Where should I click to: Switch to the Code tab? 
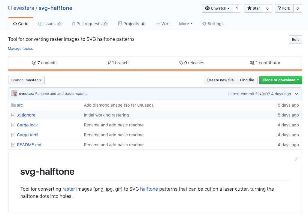[x=21, y=24]
